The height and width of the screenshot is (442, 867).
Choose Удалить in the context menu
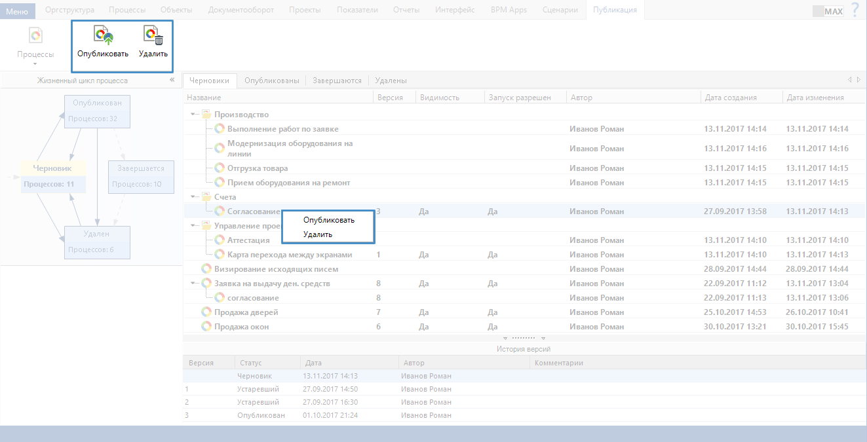coord(317,234)
